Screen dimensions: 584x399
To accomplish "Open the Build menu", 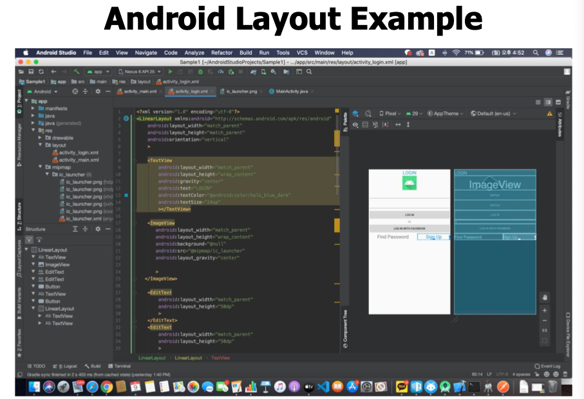I will (x=245, y=53).
